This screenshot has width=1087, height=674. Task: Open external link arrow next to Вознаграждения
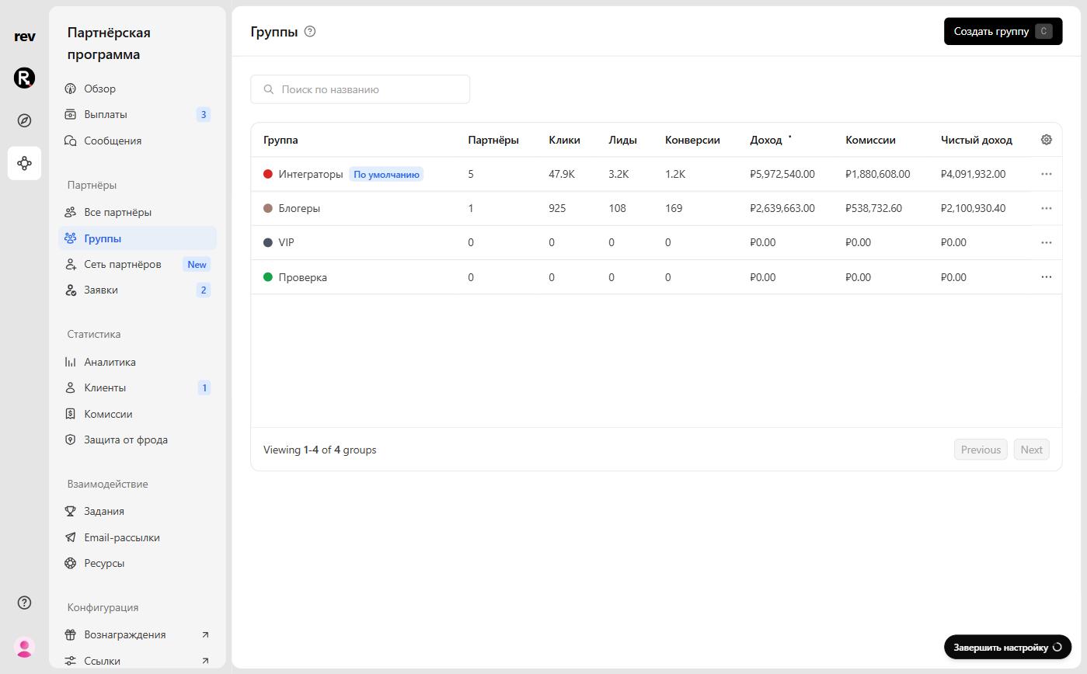[x=205, y=634]
